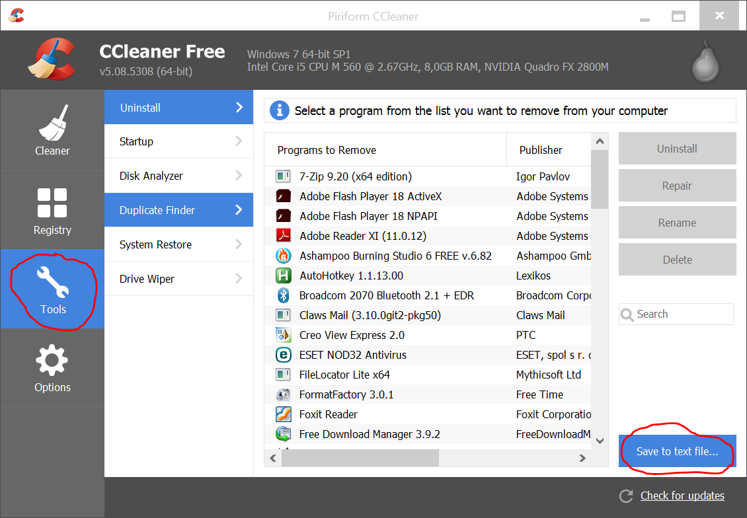This screenshot has width=747, height=518.
Task: Click the Delete button
Action: (677, 260)
